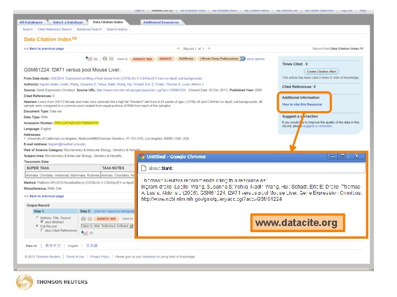Screen dimensions: 397x297
Task: Click the Marked List link in top bar
Action: [x=162, y=10]
